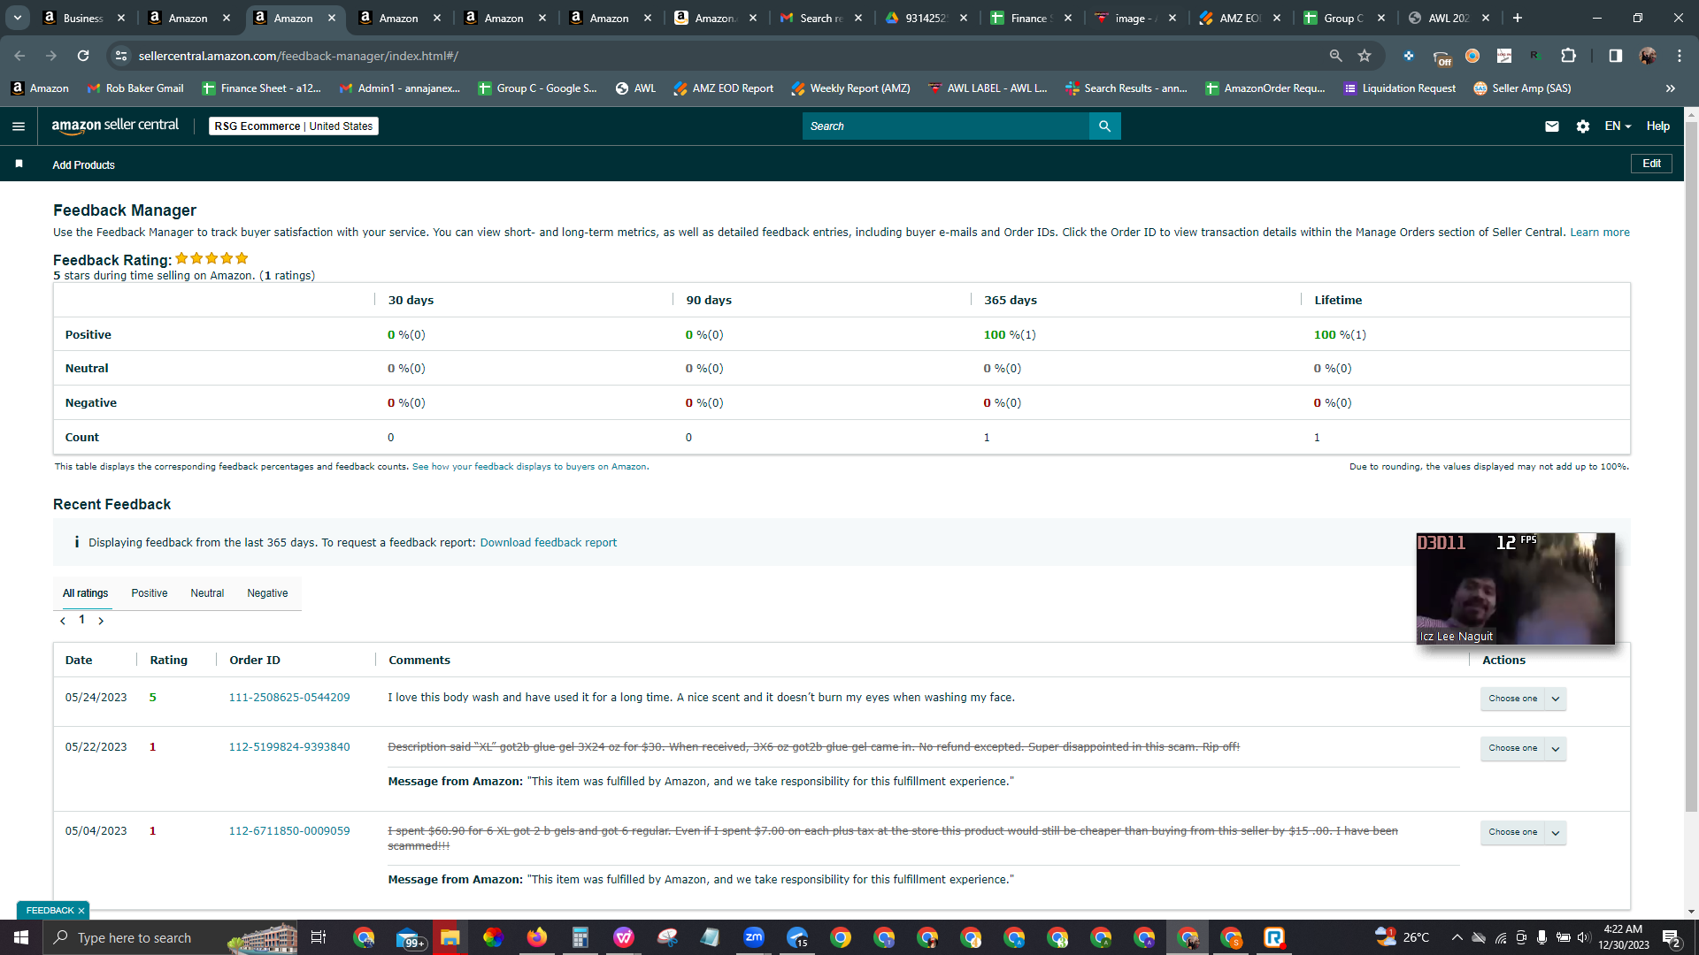Open the Help link in header
Viewport: 1699px width, 955px height.
1658,126
